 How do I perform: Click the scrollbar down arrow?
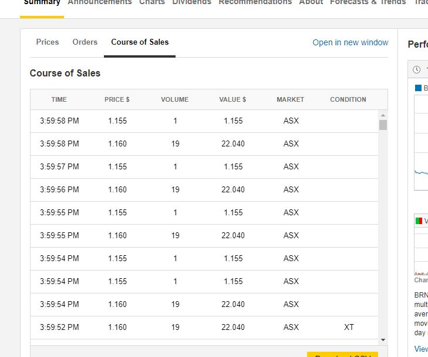[383, 340]
